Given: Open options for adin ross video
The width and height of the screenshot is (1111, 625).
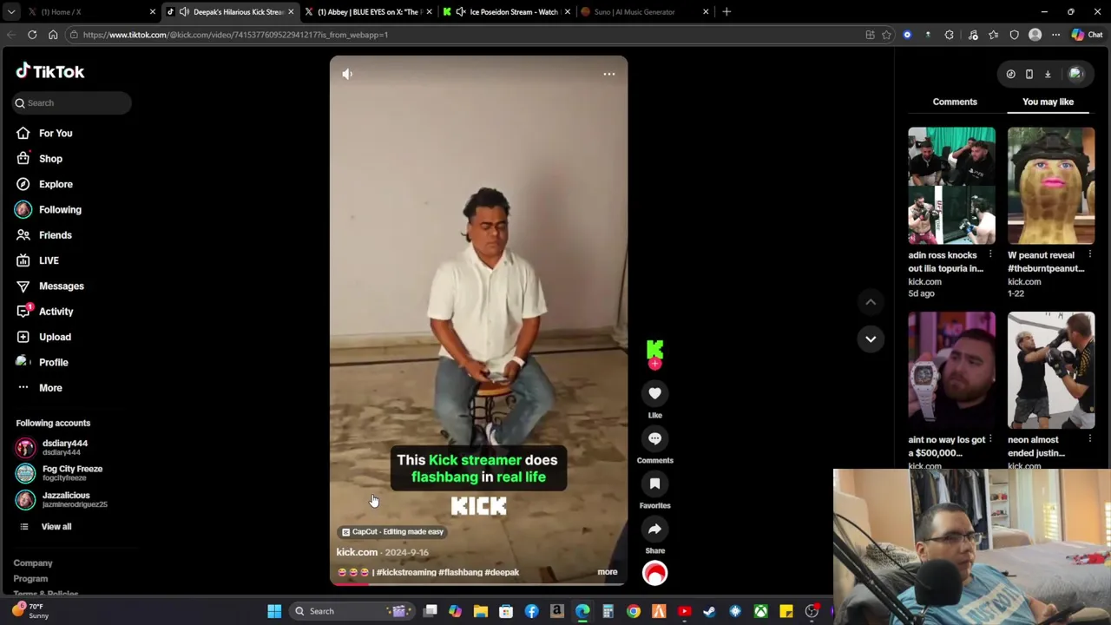Looking at the screenshot, I should click(x=990, y=255).
